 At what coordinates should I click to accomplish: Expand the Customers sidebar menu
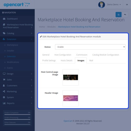pyautogui.click(x=17, y=85)
